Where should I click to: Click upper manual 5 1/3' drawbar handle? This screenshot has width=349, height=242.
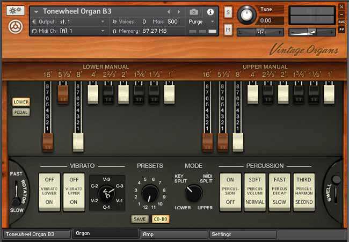pyautogui.click(x=223, y=142)
